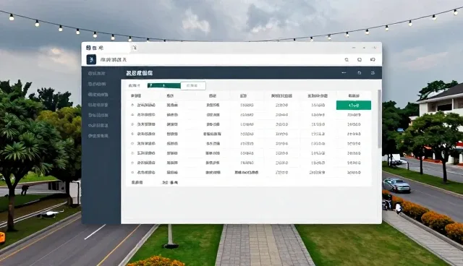Click the square icon between the magnifier and the last top-bar icon
The image size is (463, 266).
tap(360, 59)
